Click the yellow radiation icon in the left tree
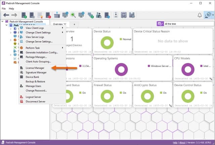 click(15, 44)
